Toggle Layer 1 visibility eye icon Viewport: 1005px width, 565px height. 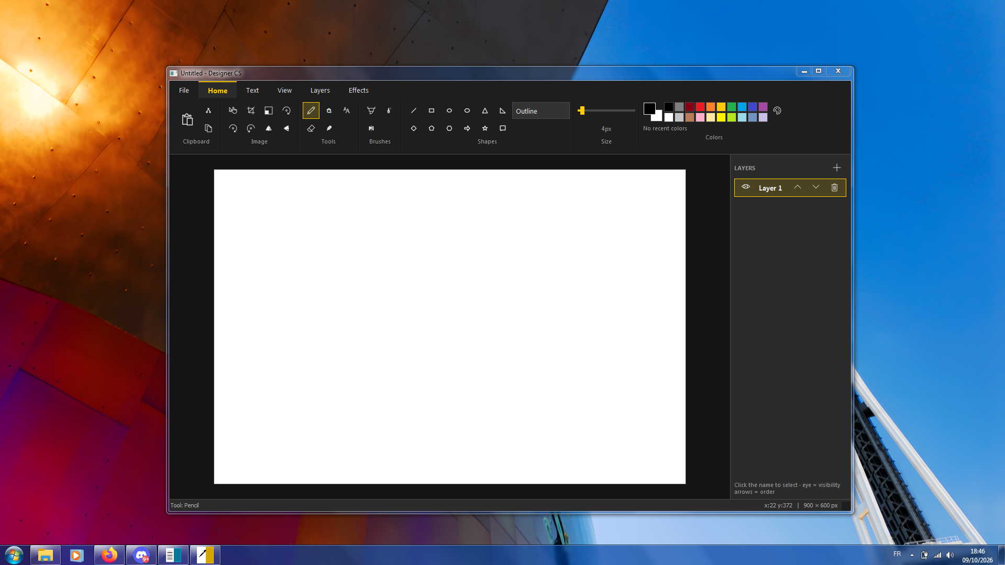746,187
